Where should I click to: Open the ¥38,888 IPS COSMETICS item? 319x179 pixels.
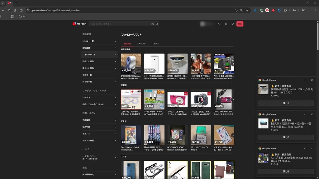[x=131, y=67]
